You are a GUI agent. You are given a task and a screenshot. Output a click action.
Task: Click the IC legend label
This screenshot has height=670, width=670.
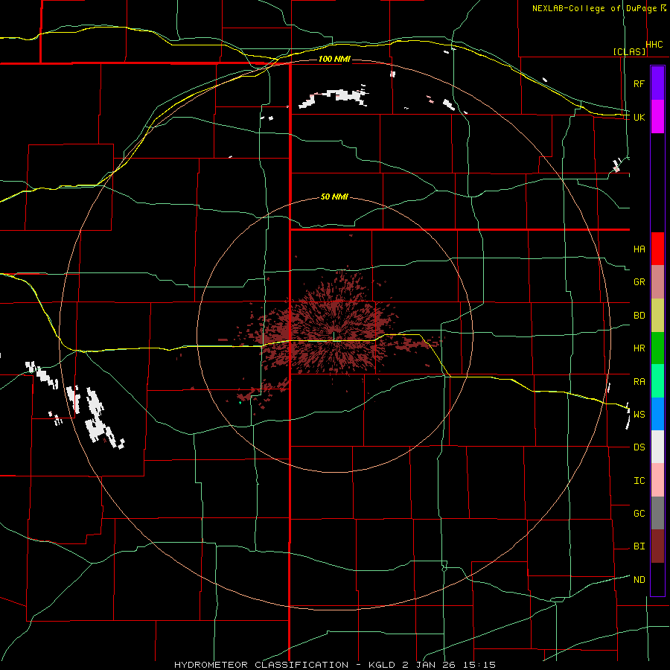pyautogui.click(x=639, y=481)
